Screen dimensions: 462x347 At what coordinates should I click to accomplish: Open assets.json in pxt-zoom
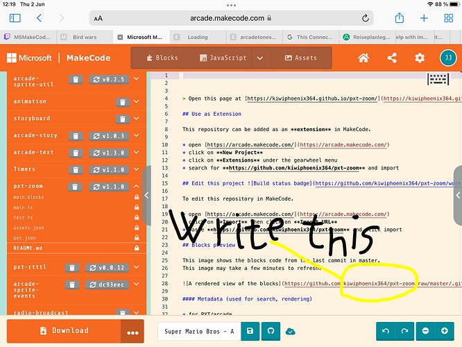76,228
